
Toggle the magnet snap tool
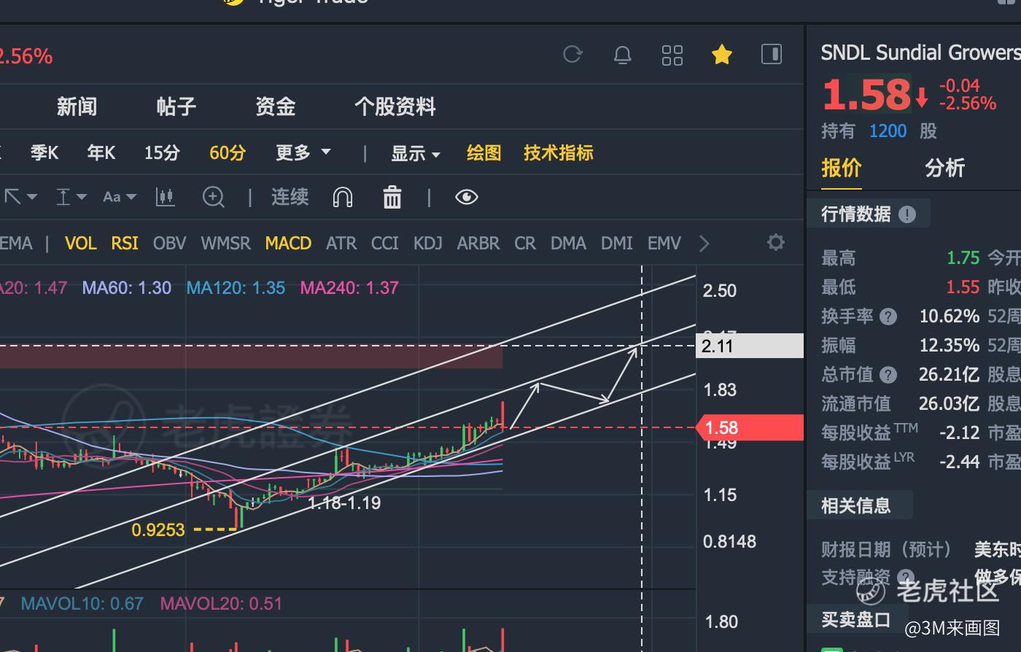tap(343, 197)
